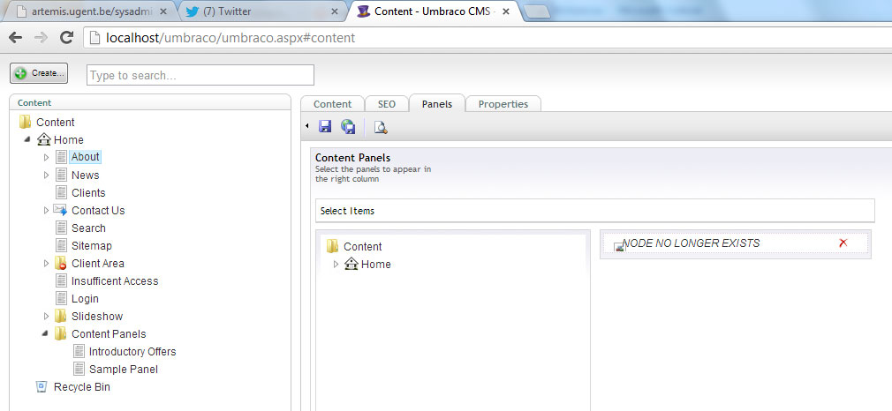Screen dimensions: 892x411
Task: Click the Recycle Bin icon in tree
Action: tap(42, 386)
